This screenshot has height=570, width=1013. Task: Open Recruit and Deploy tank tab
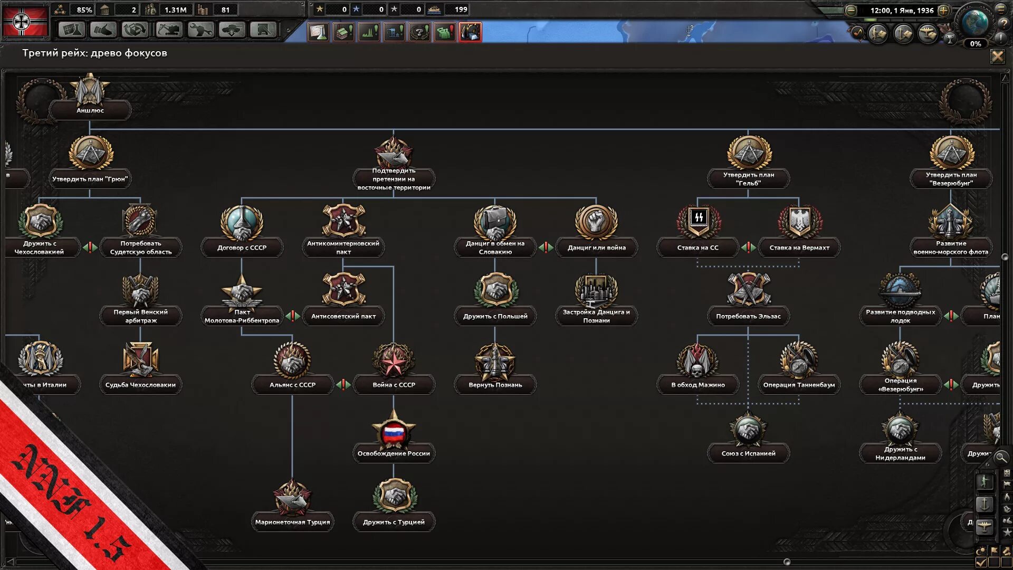pos(232,30)
